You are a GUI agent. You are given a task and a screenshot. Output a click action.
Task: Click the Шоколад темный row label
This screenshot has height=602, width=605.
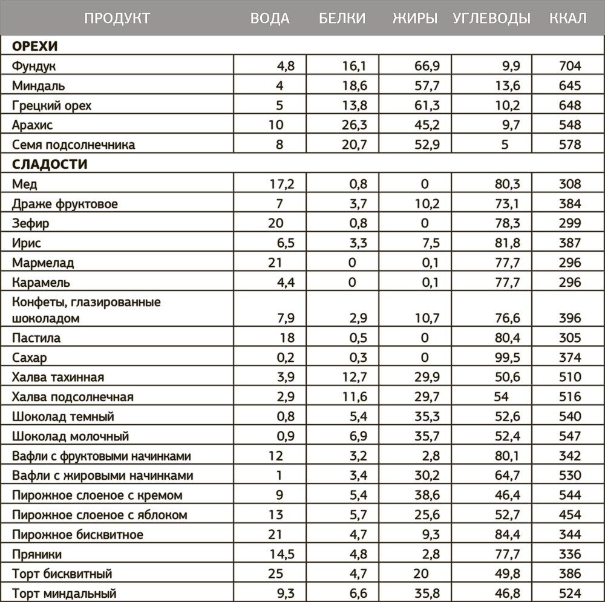63,416
